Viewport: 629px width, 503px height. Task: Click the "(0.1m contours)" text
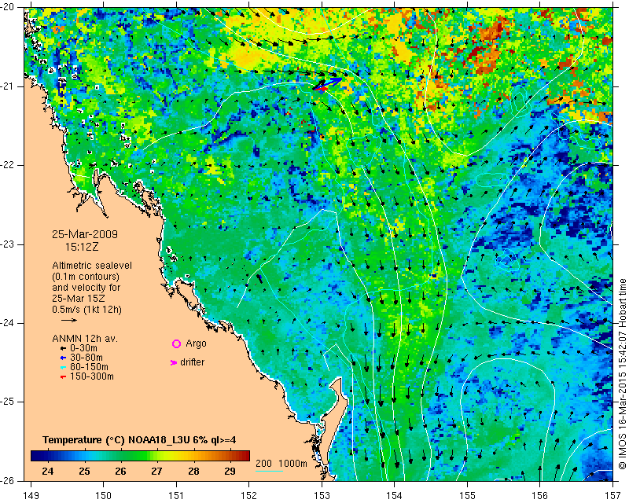pos(86,277)
